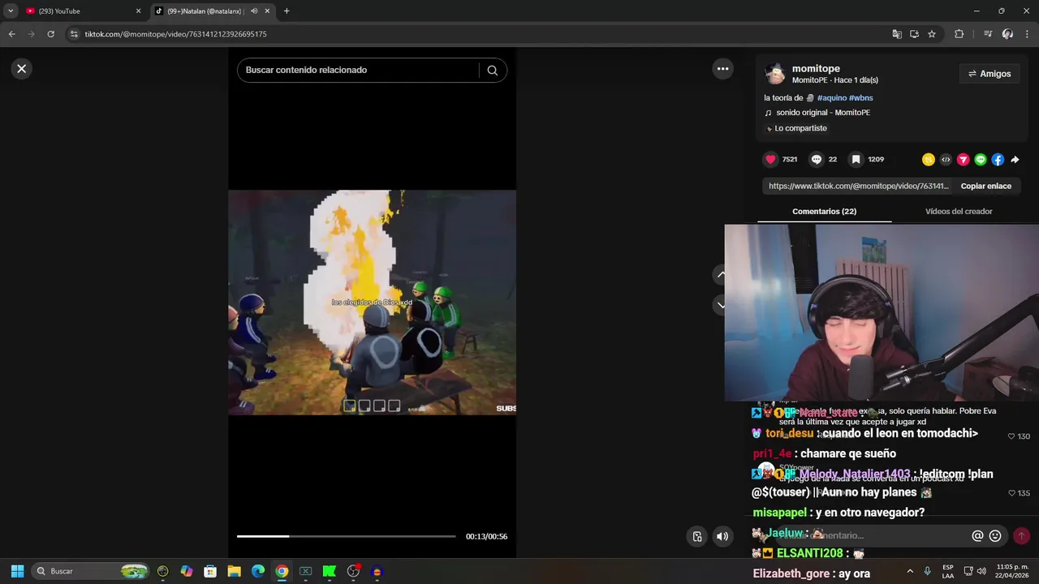Screen dimensions: 1039x584
Task: Go back in browser history
Action: (x=11, y=34)
